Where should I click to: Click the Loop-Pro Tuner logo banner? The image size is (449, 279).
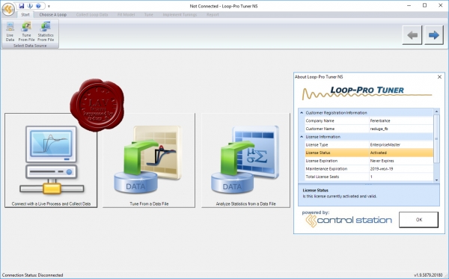pos(367,93)
